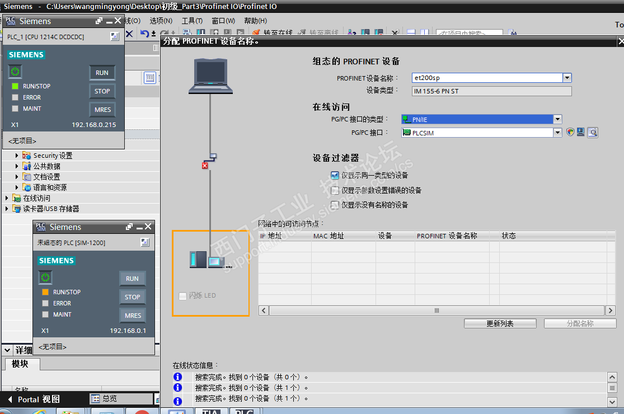Click the 读卡器/USB 存储器 icon
Screen dimensions: 624x414
click(17, 209)
